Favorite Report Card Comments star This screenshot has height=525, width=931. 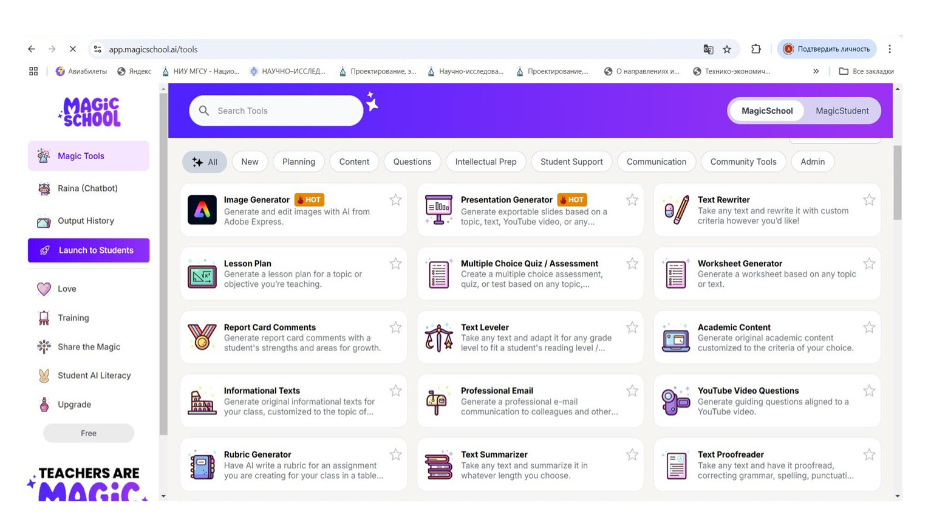tap(395, 328)
